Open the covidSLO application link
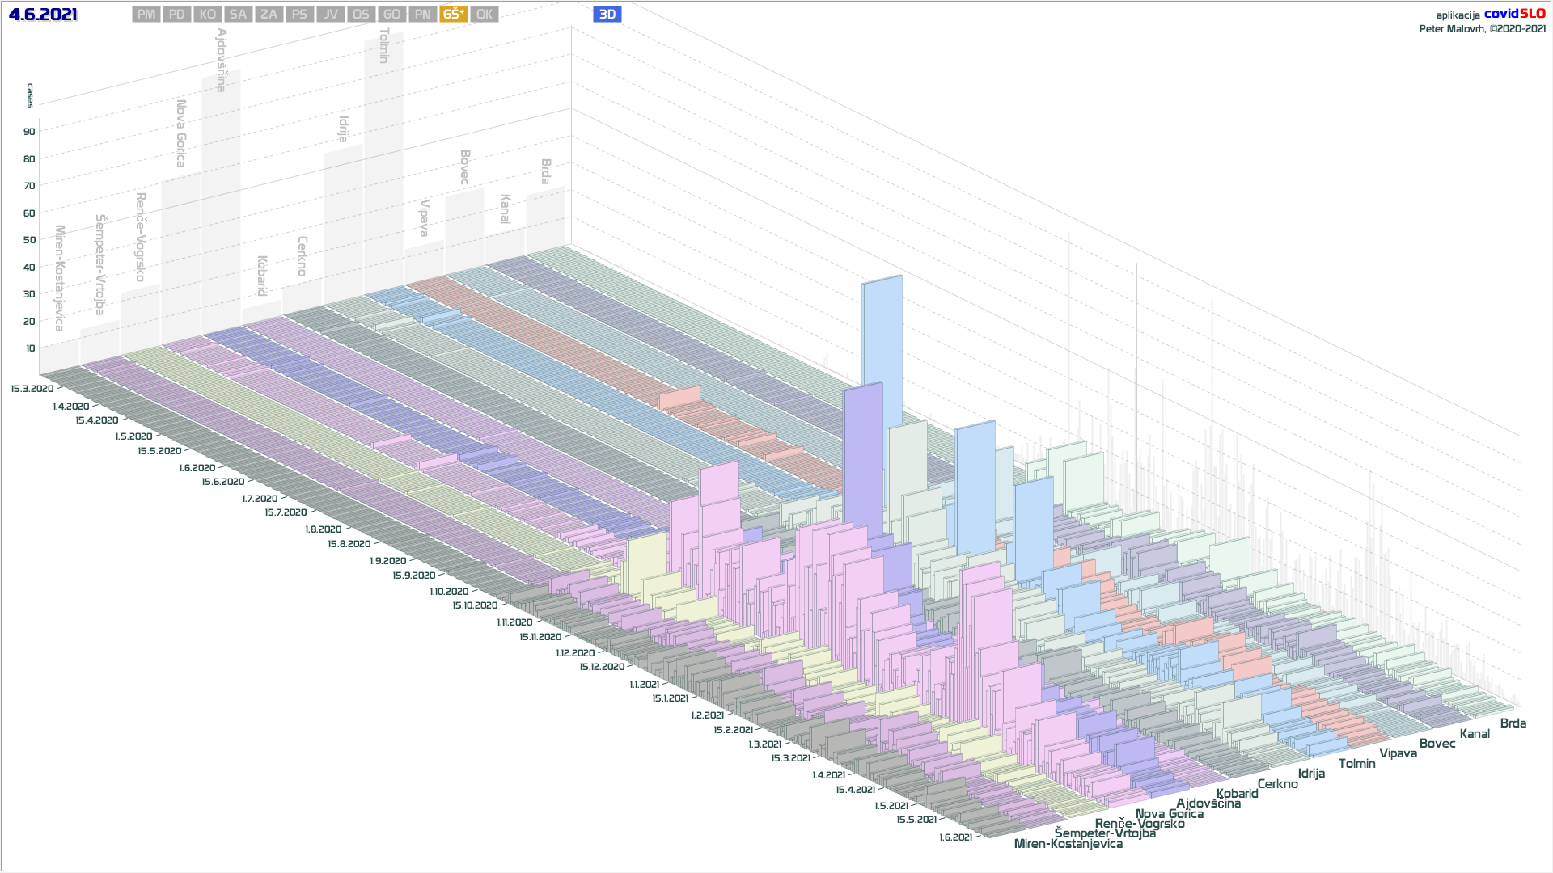Image resolution: width=1553 pixels, height=873 pixels. tap(1514, 14)
